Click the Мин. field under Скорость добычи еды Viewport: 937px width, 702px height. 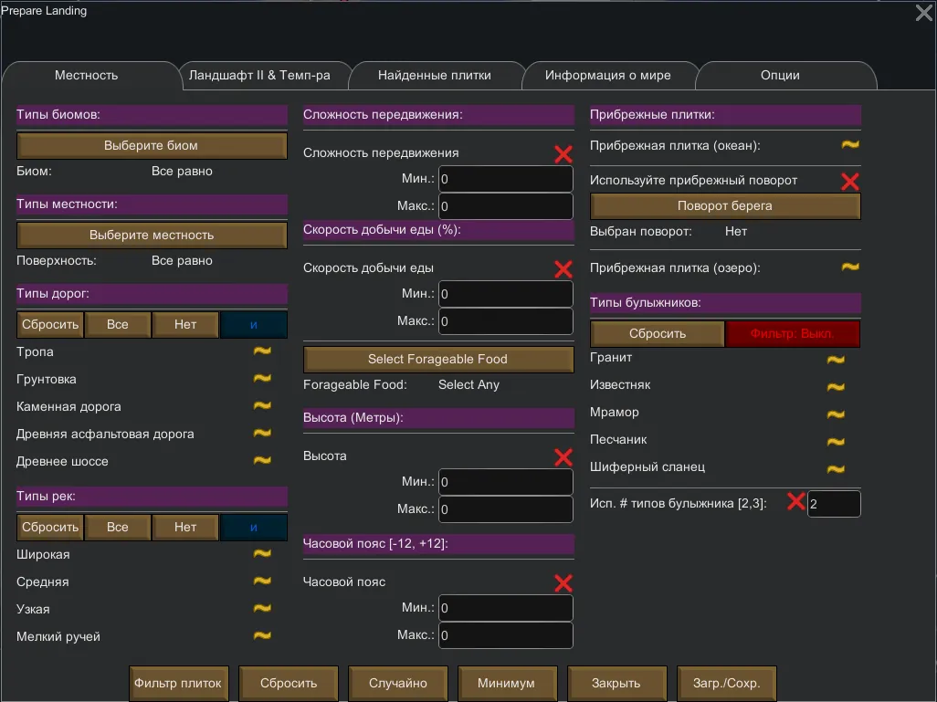pos(506,294)
